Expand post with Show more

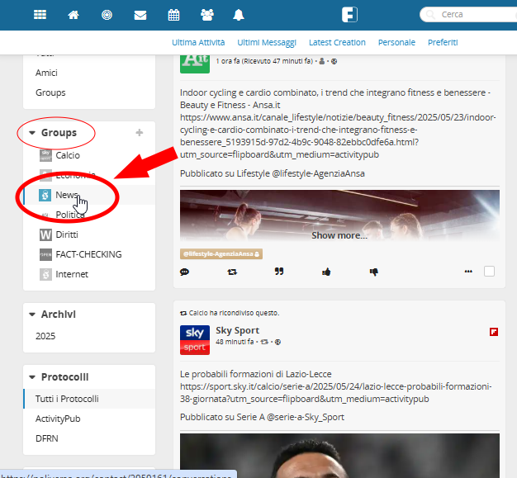tap(339, 235)
